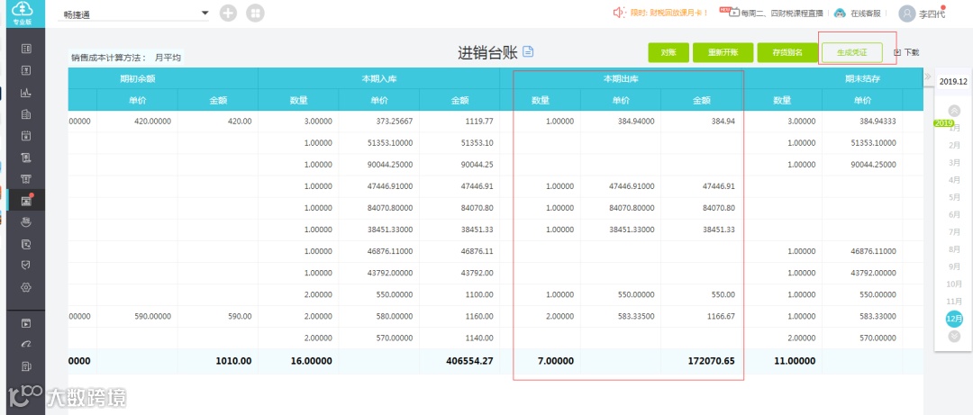This screenshot has width=973, height=415.
Task: Click the 销售成本计算方法: 月平均 label
Action: tap(126, 58)
